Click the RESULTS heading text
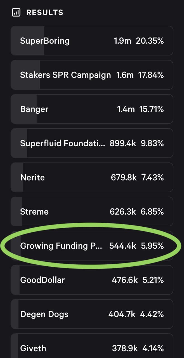Image resolution: width=184 pixels, height=358 pixels. coord(45,13)
